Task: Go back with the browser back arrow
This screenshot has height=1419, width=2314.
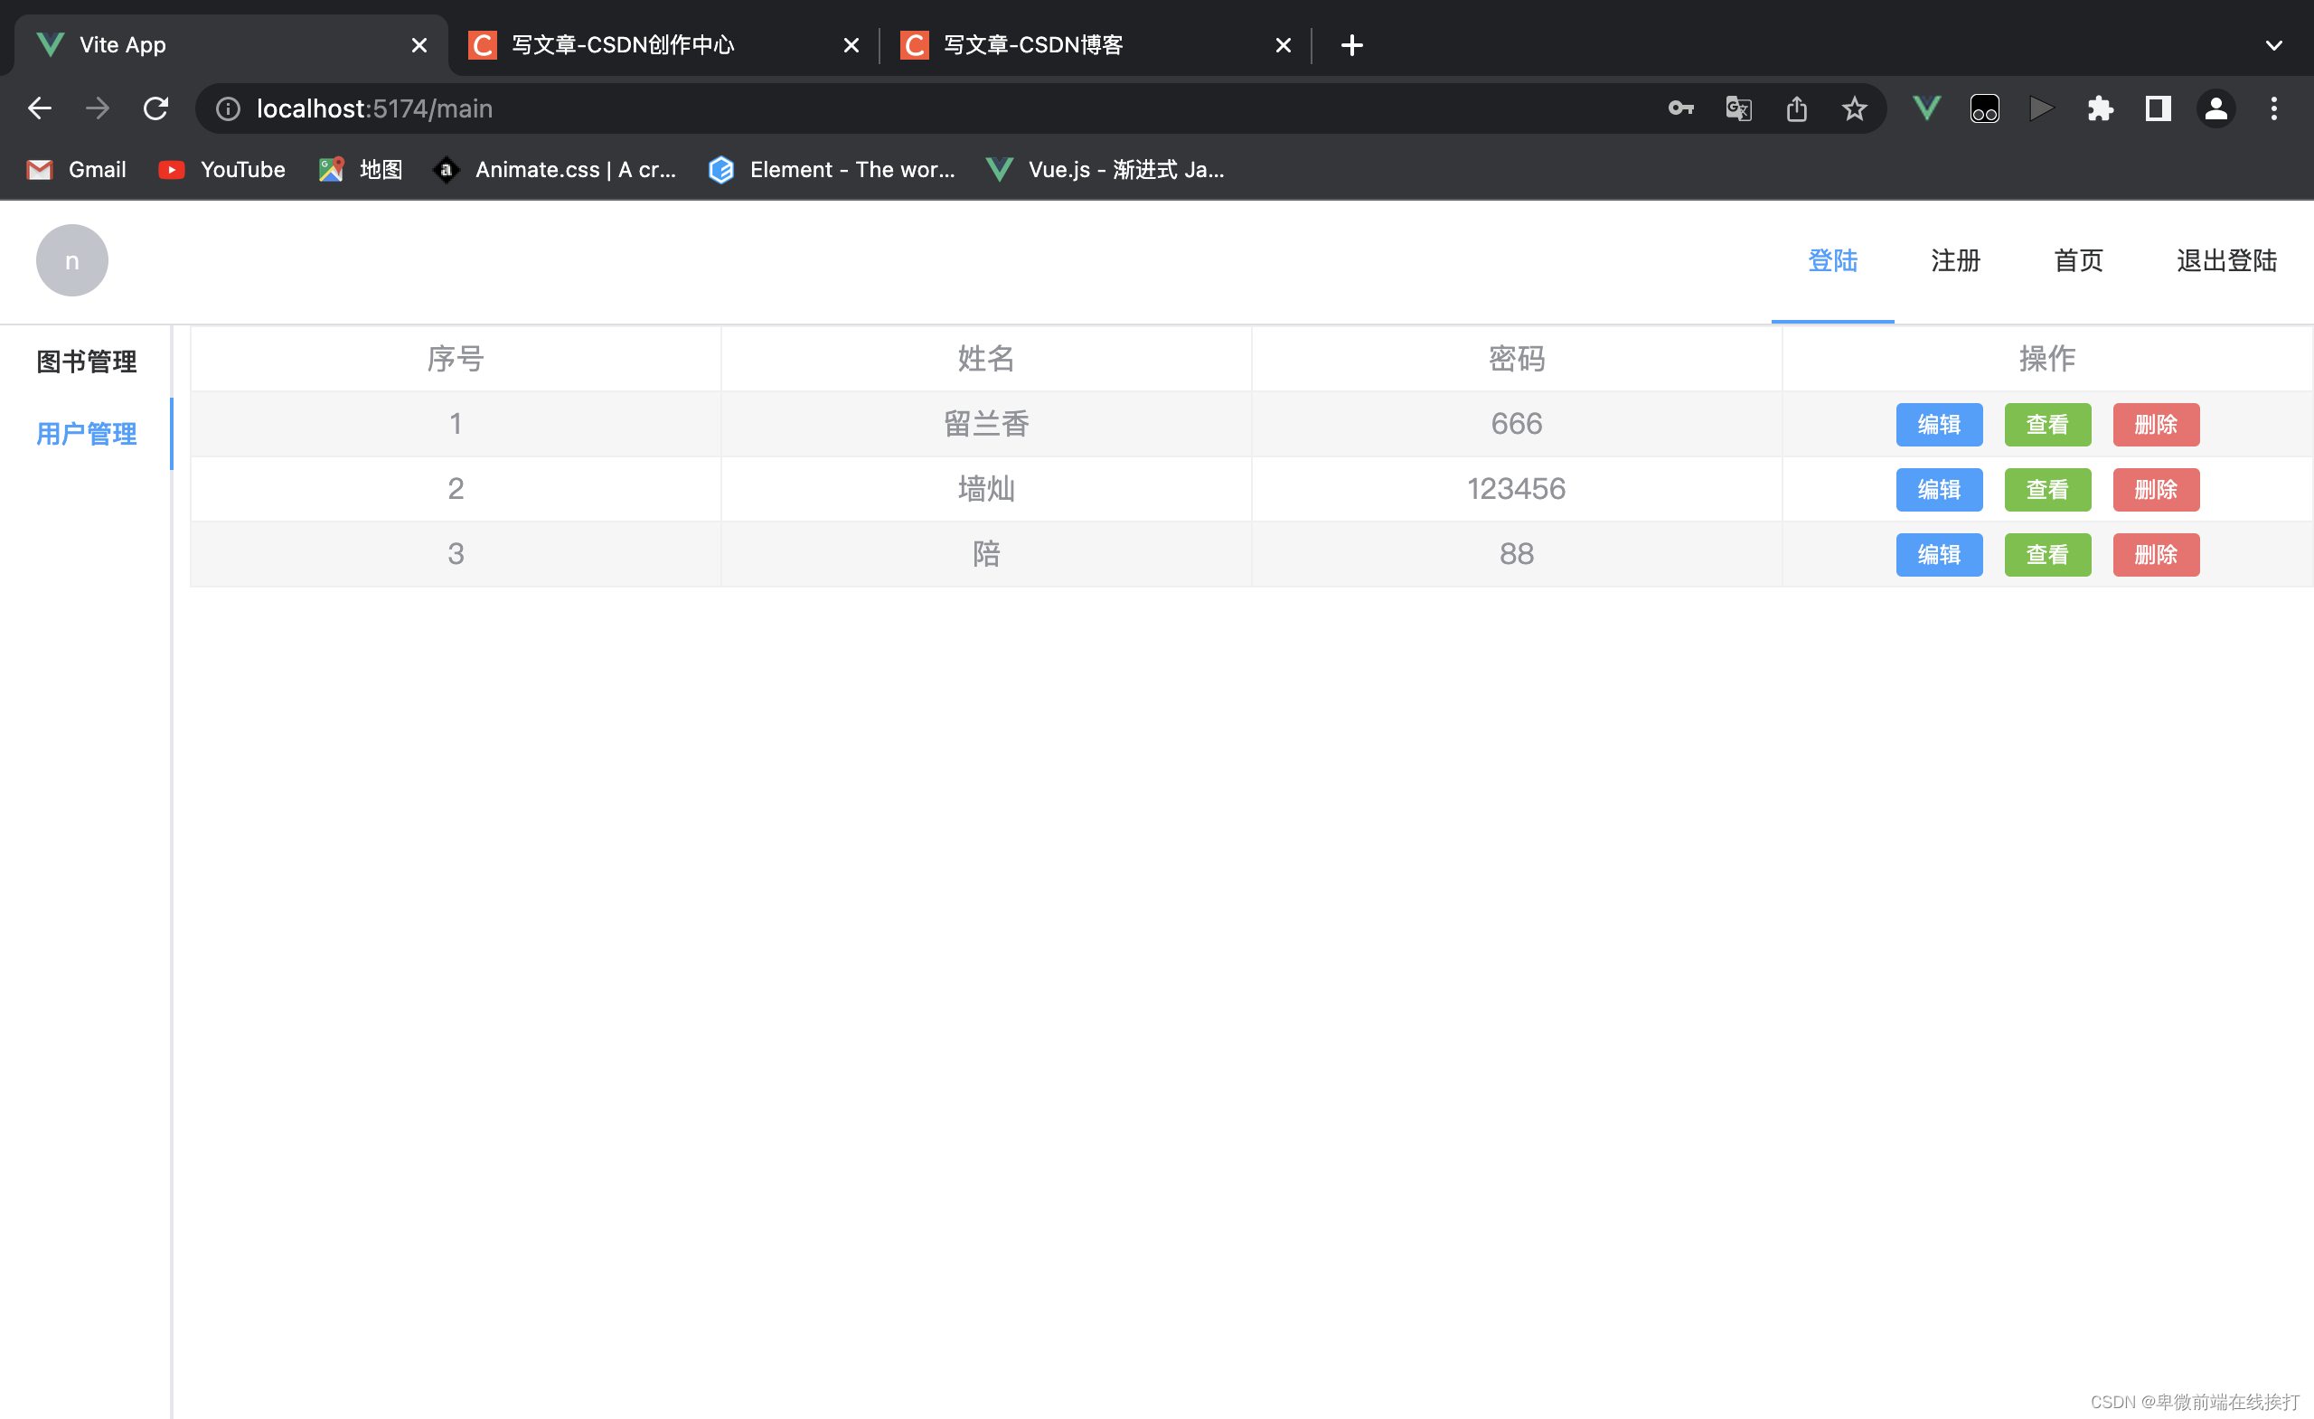Action: 40,109
